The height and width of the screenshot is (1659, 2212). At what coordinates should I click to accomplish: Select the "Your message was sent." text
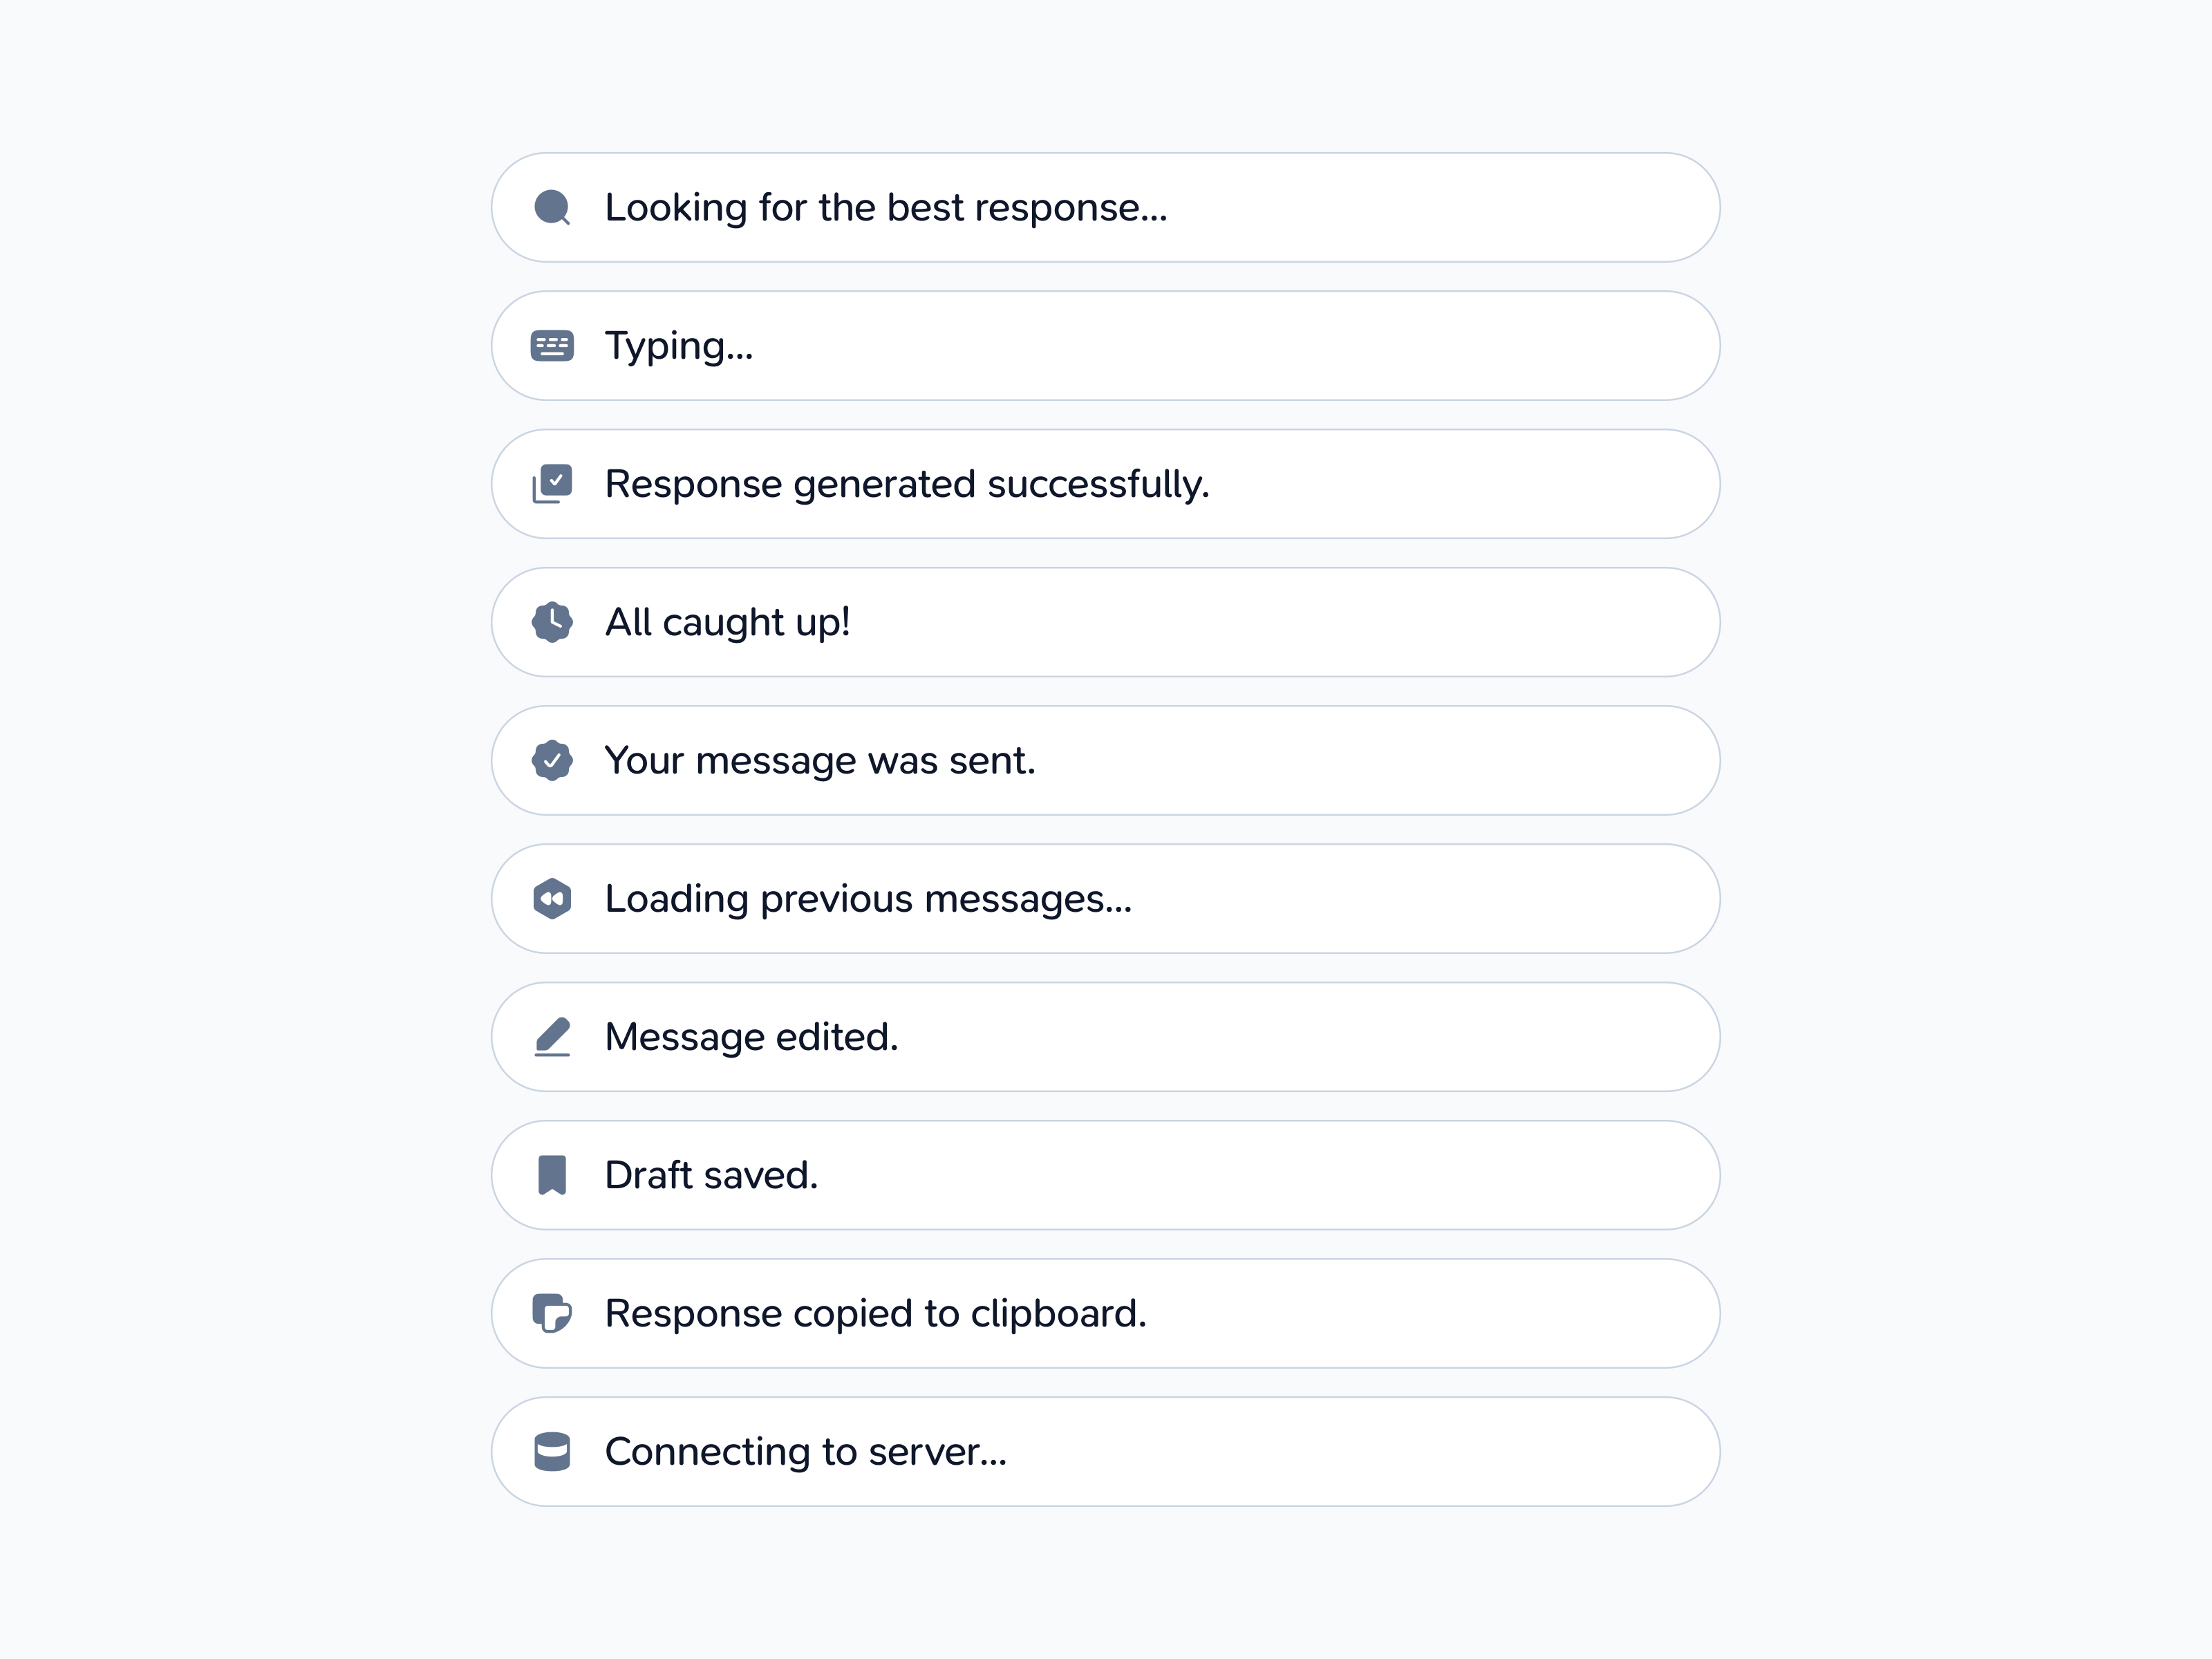pos(820,761)
